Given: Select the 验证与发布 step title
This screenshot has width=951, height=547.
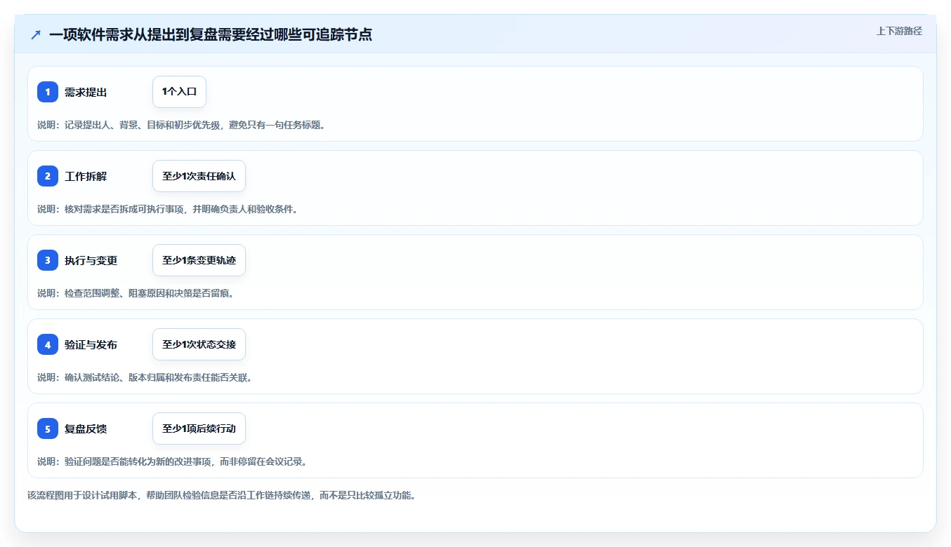Looking at the screenshot, I should click(x=91, y=344).
